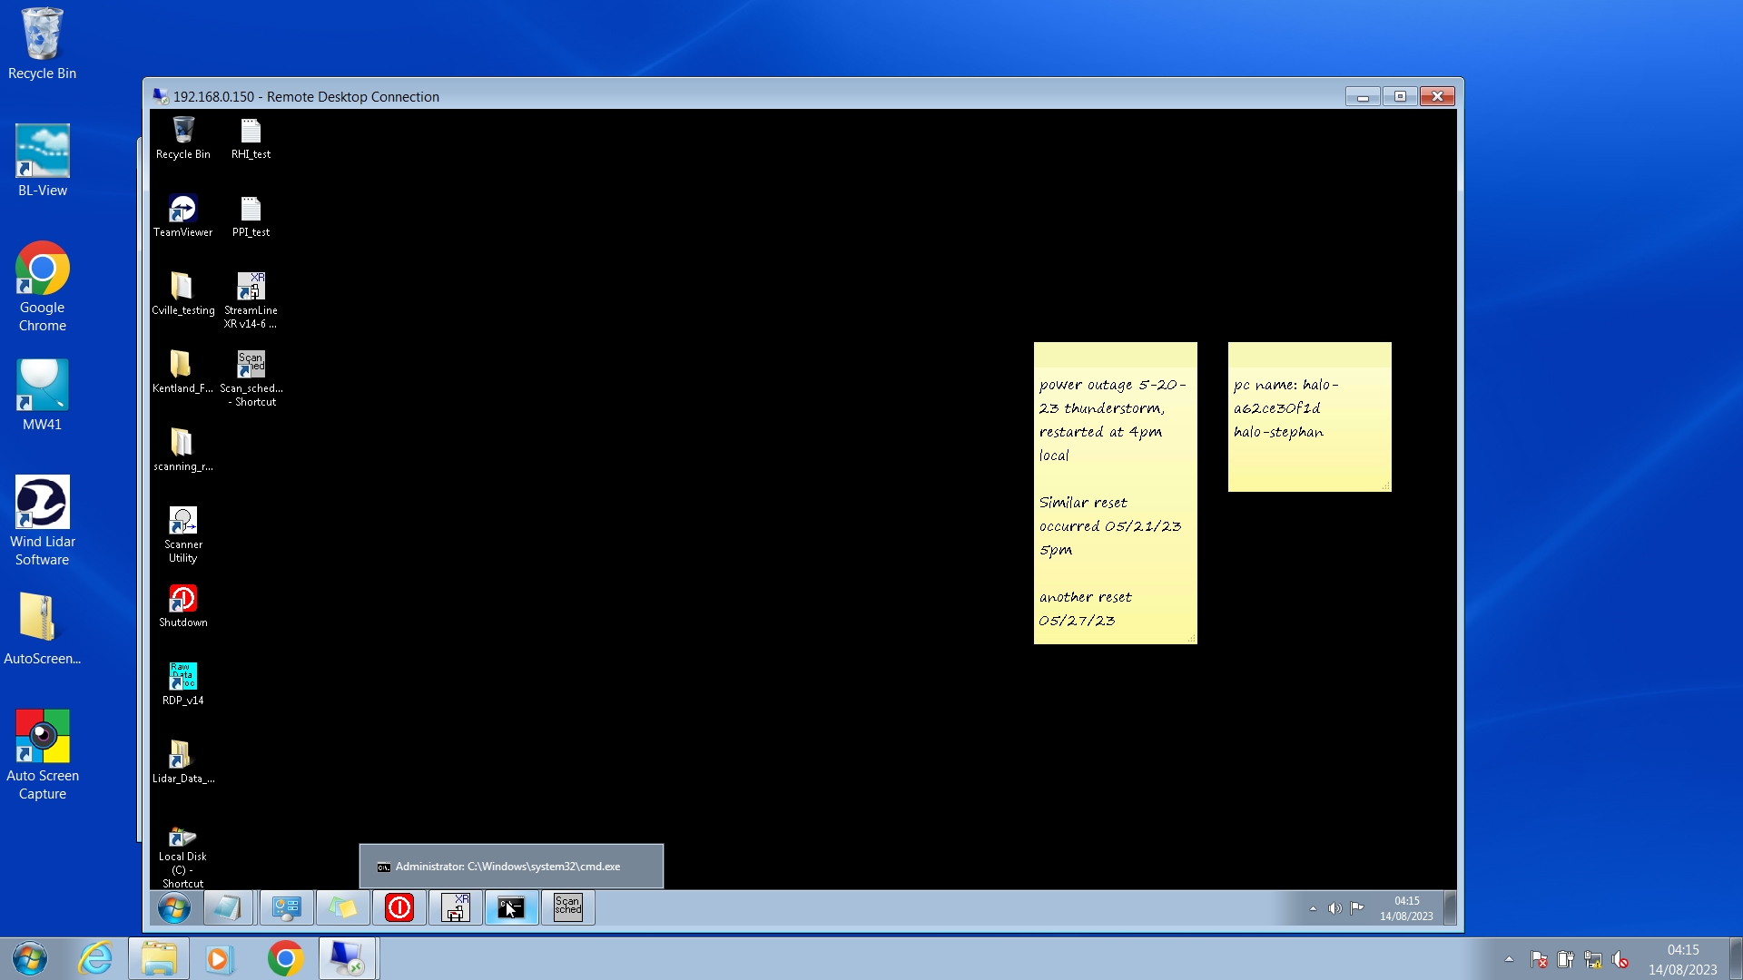Open the StreamLine XR v14 shortcut
Screen dimensions: 1743x980
[251, 287]
